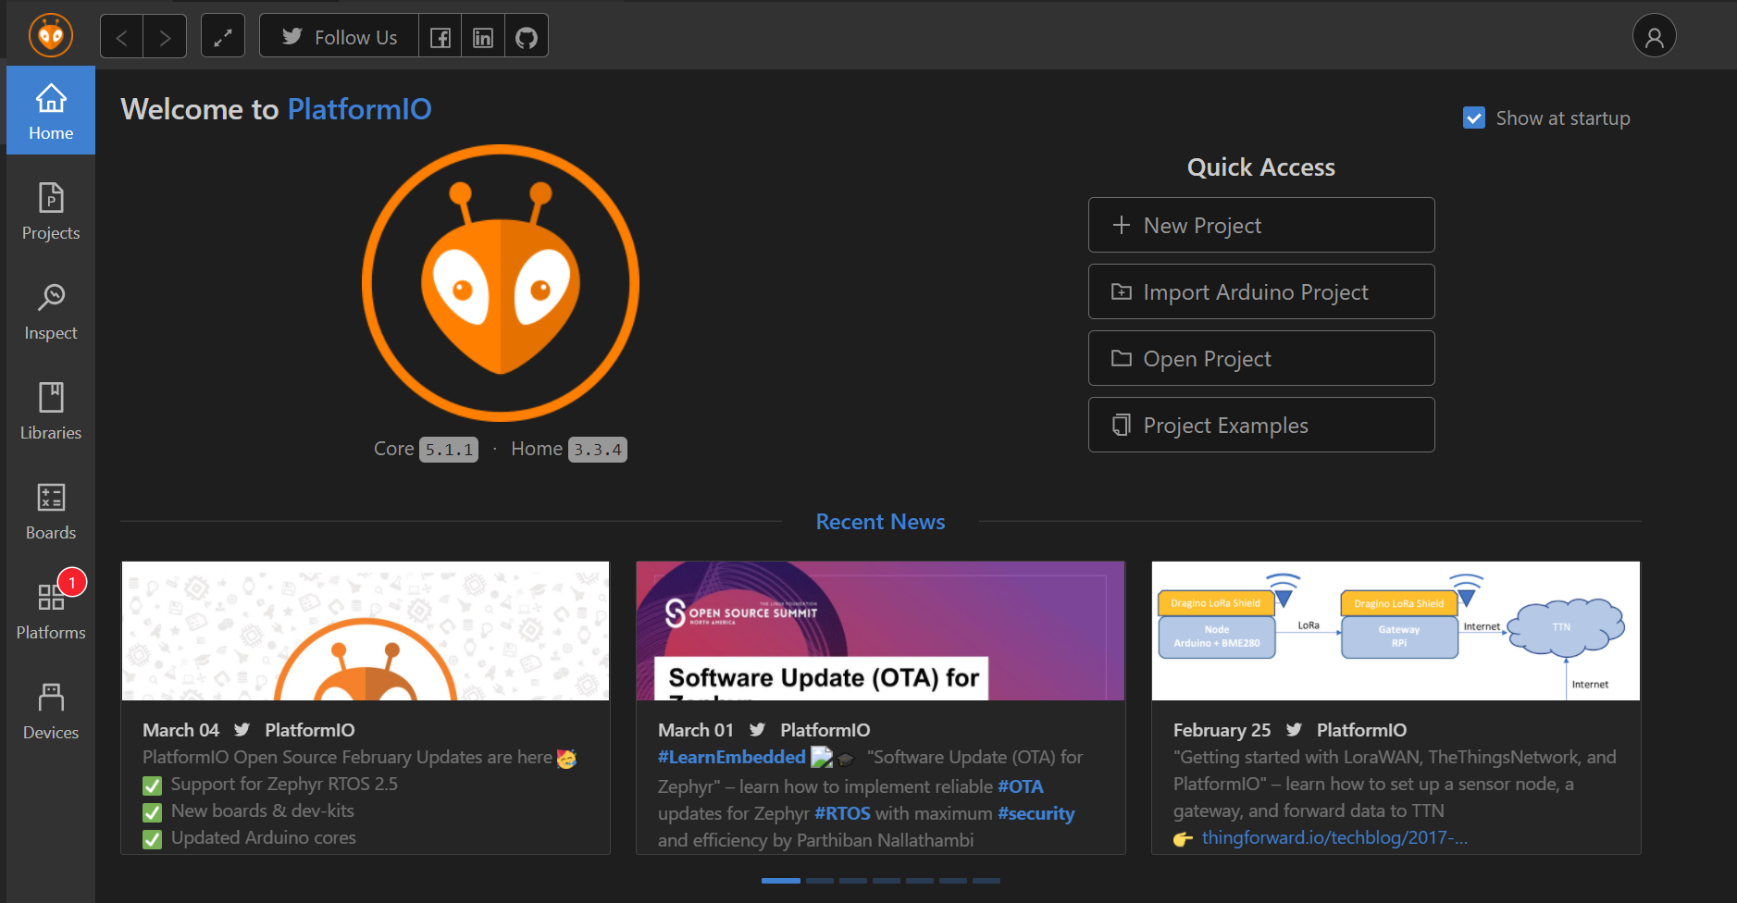Open the Projects sidebar tab

51,212
